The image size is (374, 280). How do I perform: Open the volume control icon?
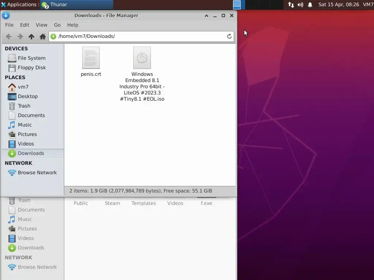click(x=300, y=5)
